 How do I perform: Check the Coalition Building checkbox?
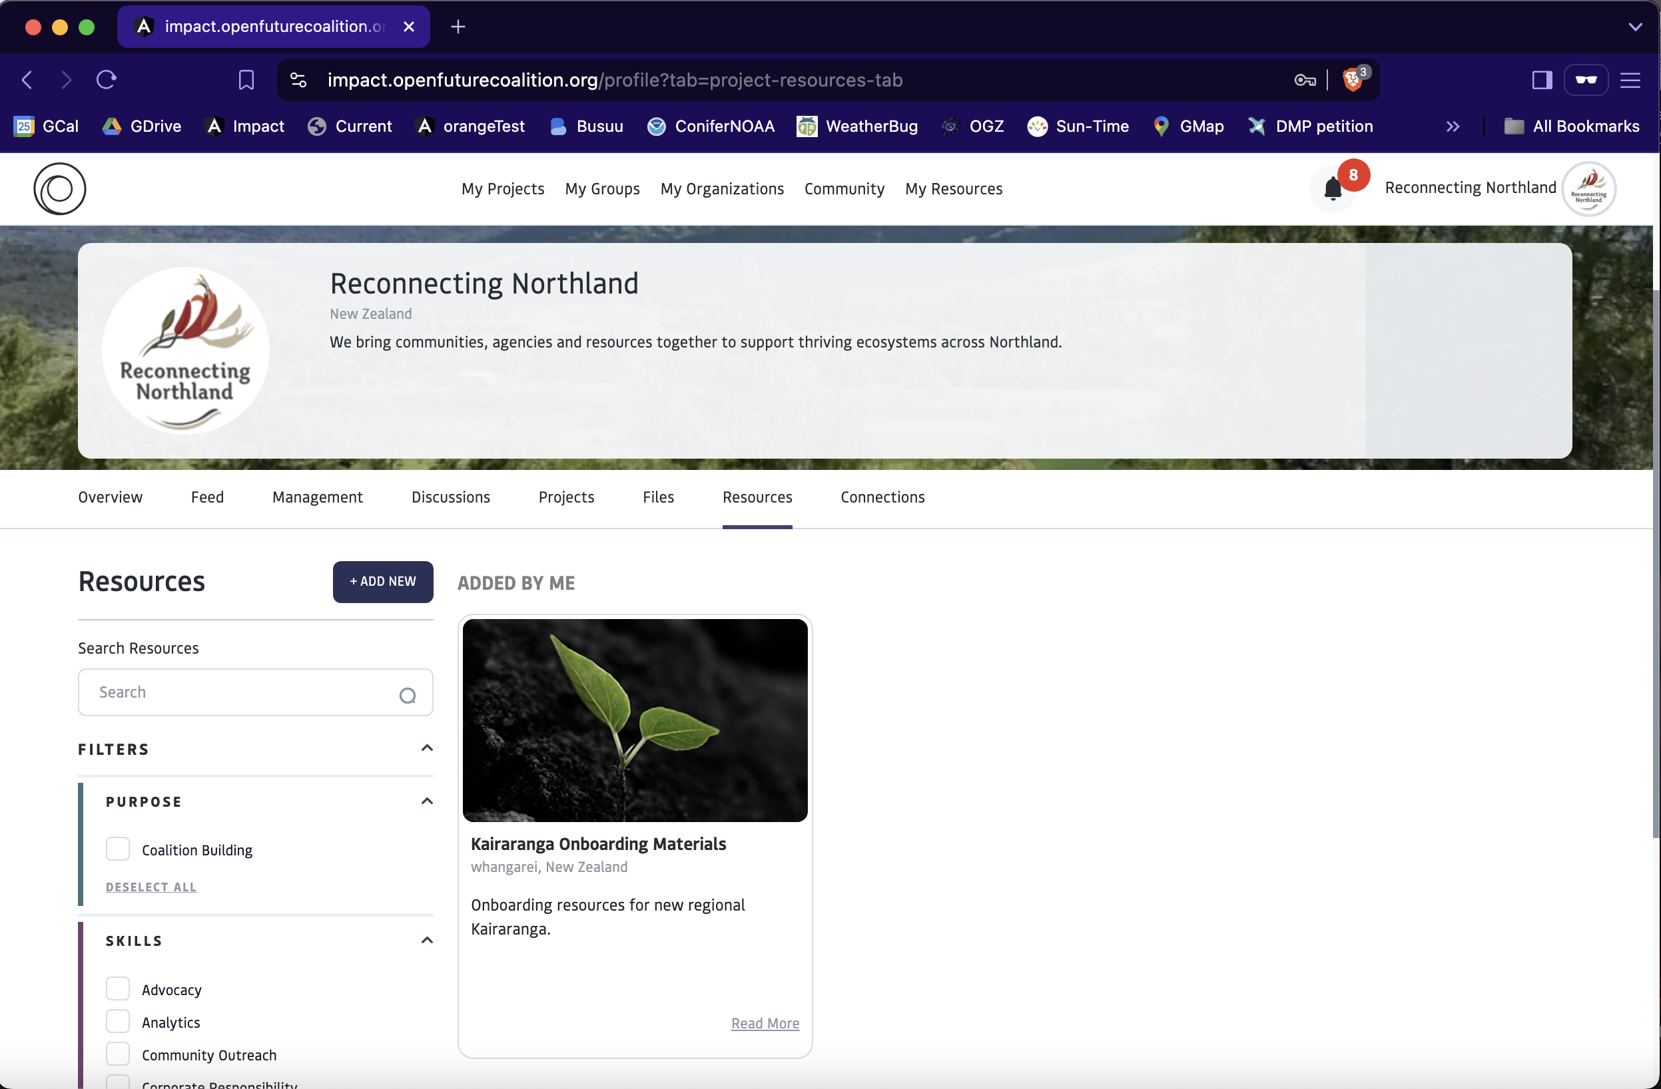(118, 849)
